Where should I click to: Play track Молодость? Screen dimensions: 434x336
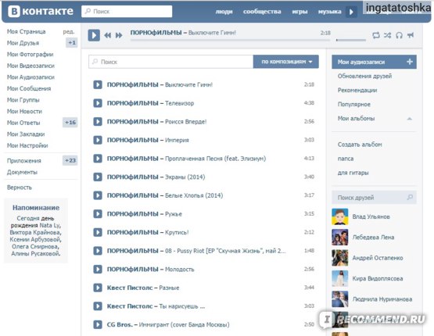[98, 269]
